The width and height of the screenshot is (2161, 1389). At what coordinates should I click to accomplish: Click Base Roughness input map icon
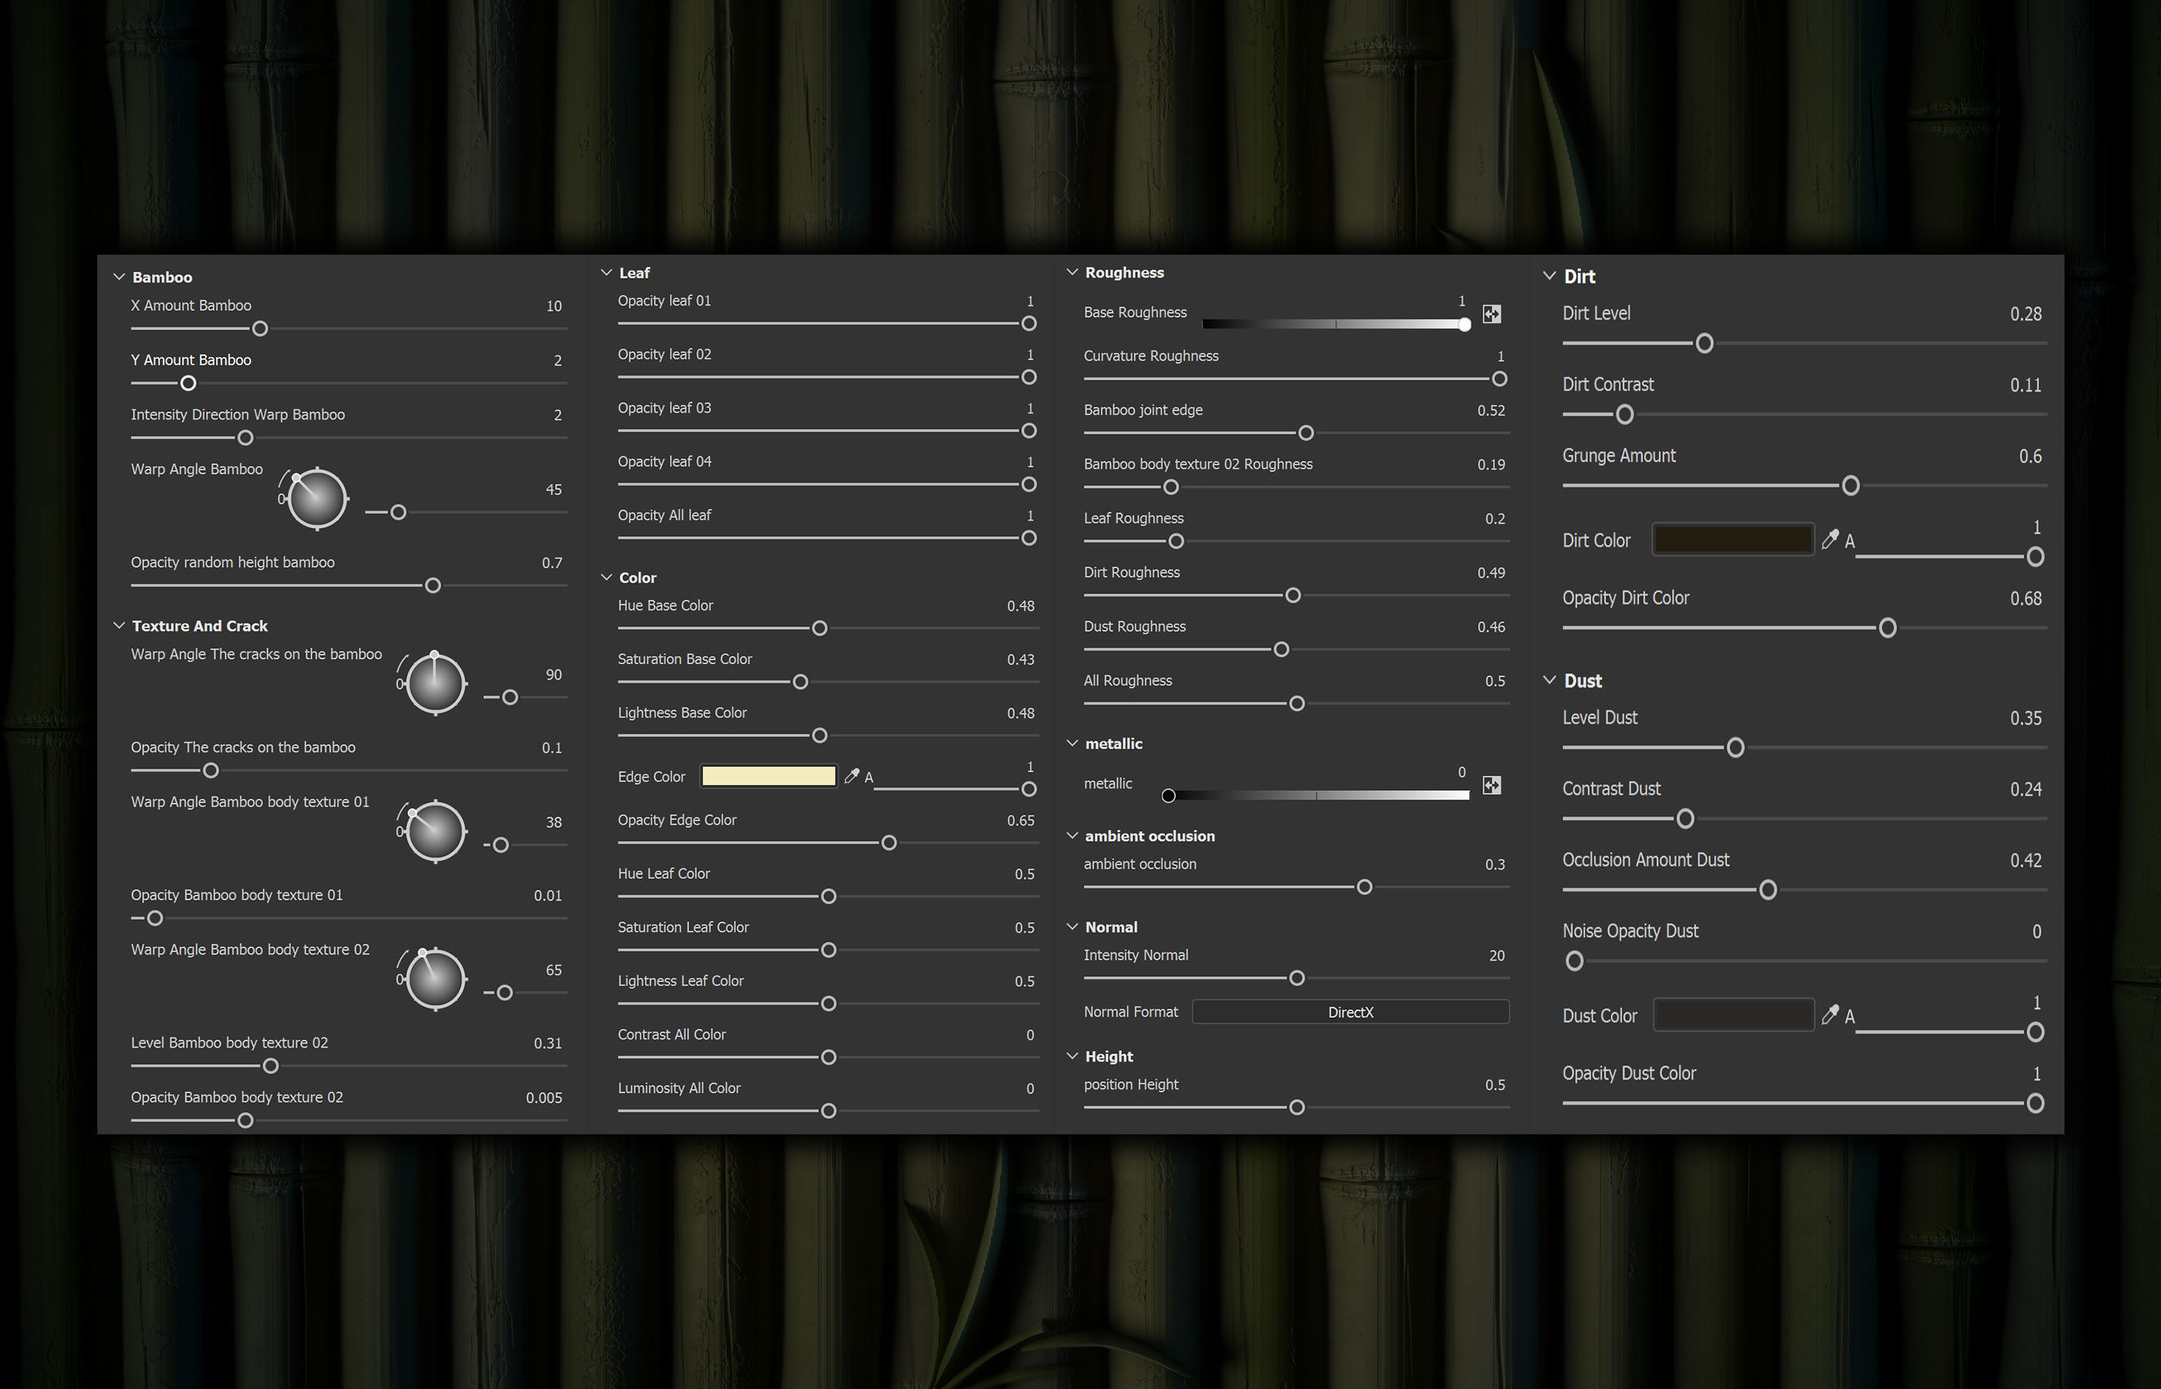click(x=1492, y=314)
